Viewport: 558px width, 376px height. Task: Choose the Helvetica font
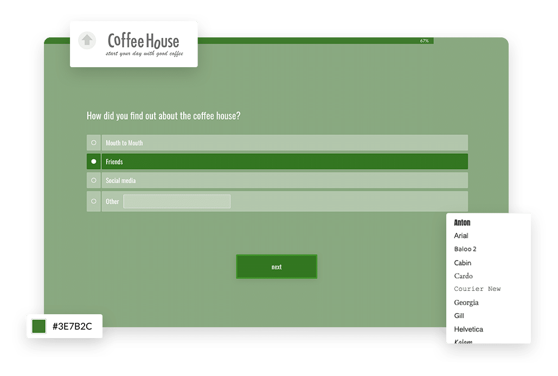pyautogui.click(x=468, y=329)
